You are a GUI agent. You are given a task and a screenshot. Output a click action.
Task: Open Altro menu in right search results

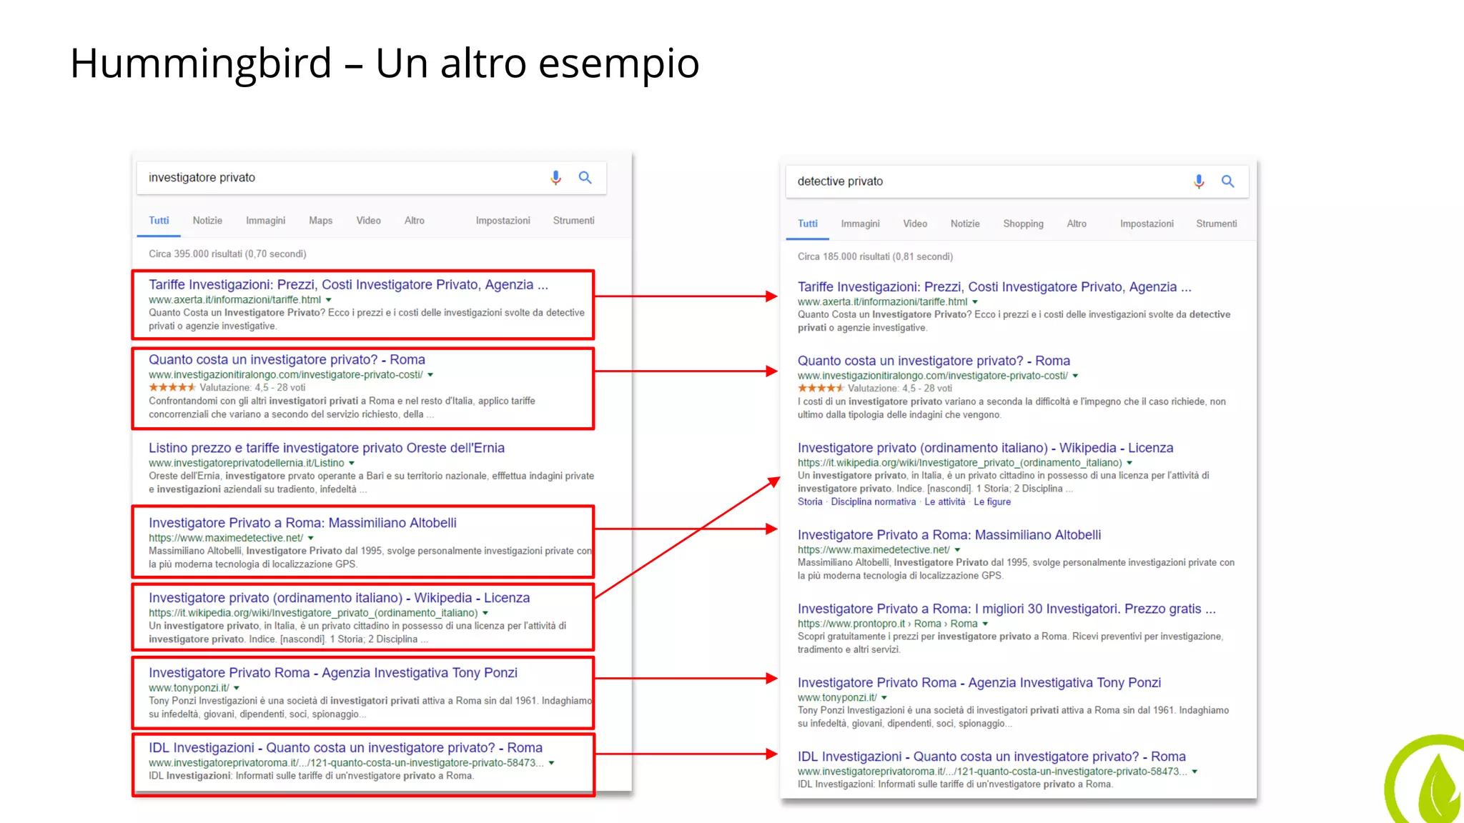(1077, 224)
